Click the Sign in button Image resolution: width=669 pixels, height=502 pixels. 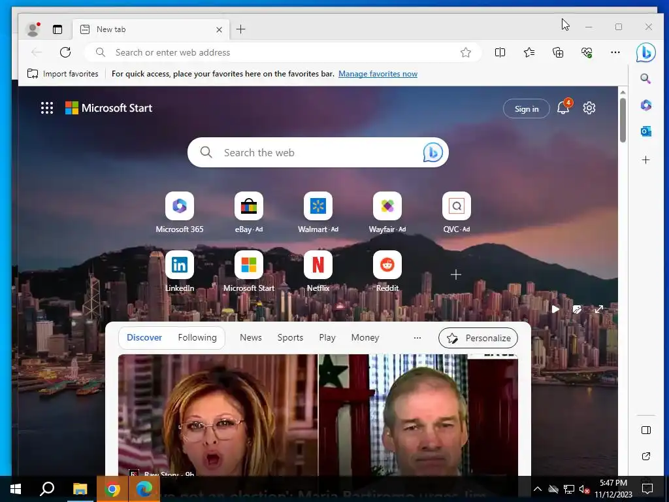(527, 109)
